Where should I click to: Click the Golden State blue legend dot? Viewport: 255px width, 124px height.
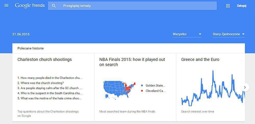point(142,86)
